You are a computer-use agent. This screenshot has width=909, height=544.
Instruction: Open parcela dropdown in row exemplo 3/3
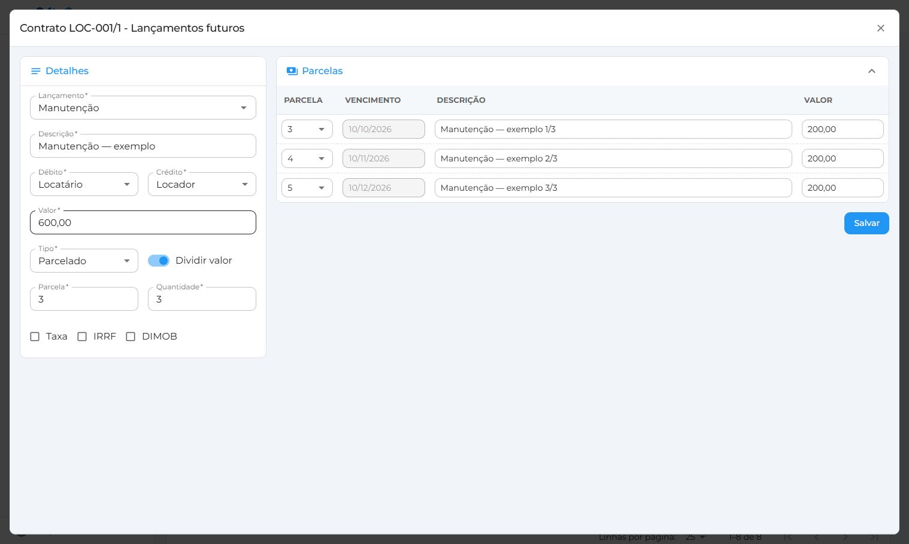tap(307, 188)
